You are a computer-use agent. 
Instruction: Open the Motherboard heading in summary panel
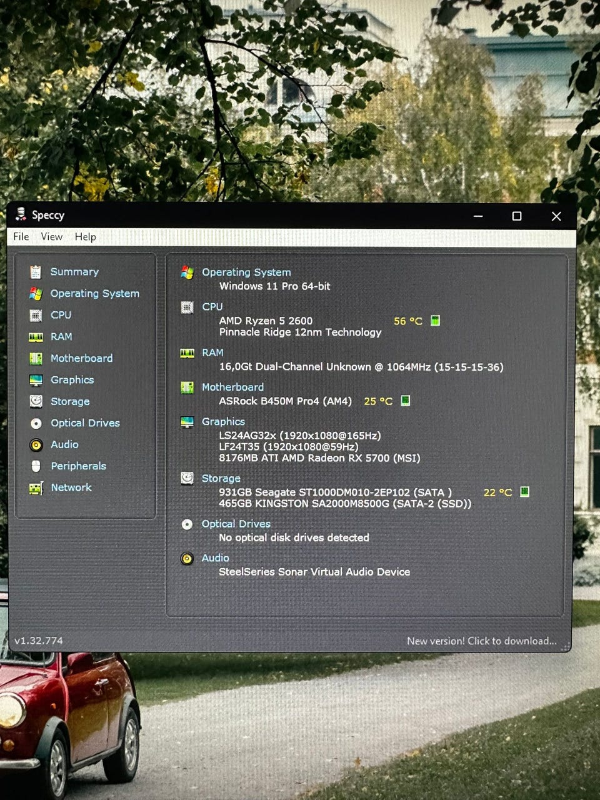tap(232, 387)
